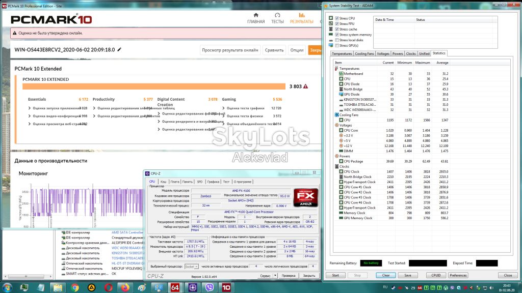Toggle Motherboard temperature item checkbox
This screenshot has height=293, width=522.
[341, 74]
